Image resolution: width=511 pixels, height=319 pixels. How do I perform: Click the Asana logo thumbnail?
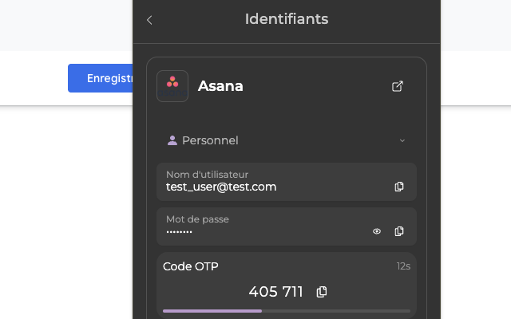172,86
